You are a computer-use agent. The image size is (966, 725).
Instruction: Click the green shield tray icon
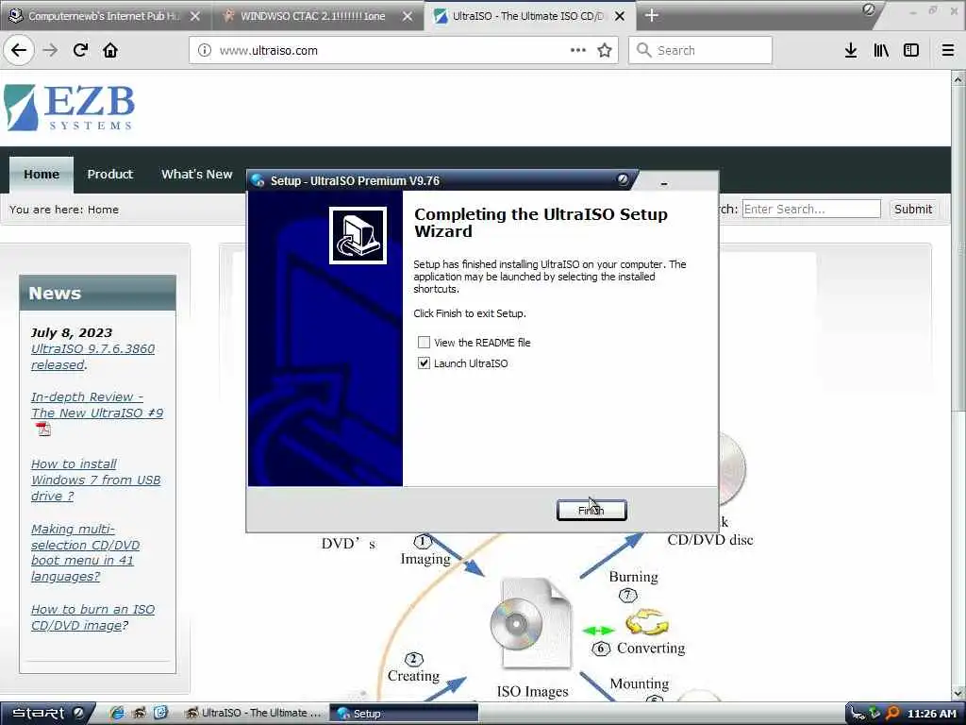(x=874, y=714)
